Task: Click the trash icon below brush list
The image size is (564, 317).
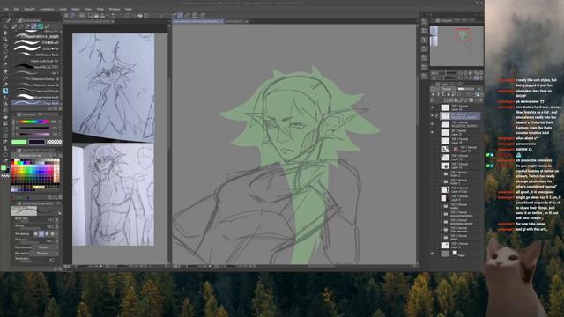Action: pos(60,108)
